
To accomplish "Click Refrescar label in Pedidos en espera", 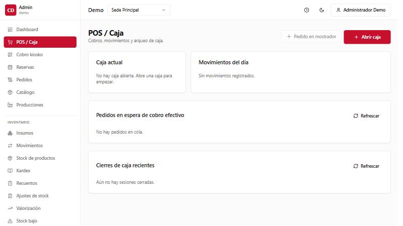I will [370, 116].
